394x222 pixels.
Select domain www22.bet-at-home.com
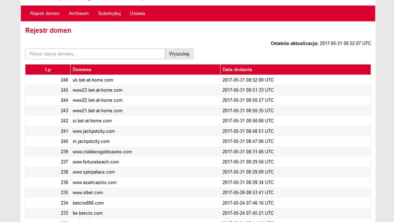coord(98,100)
